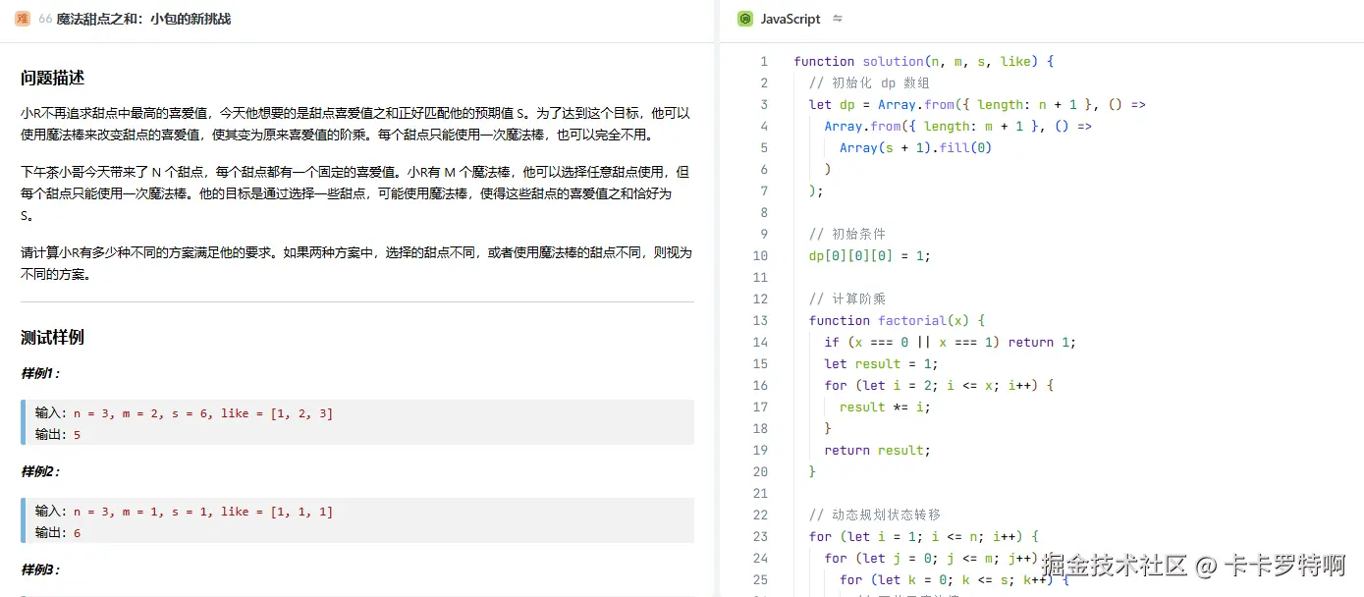The width and height of the screenshot is (1364, 597).
Task: Click line number 1 in code editor
Action: pos(764,61)
